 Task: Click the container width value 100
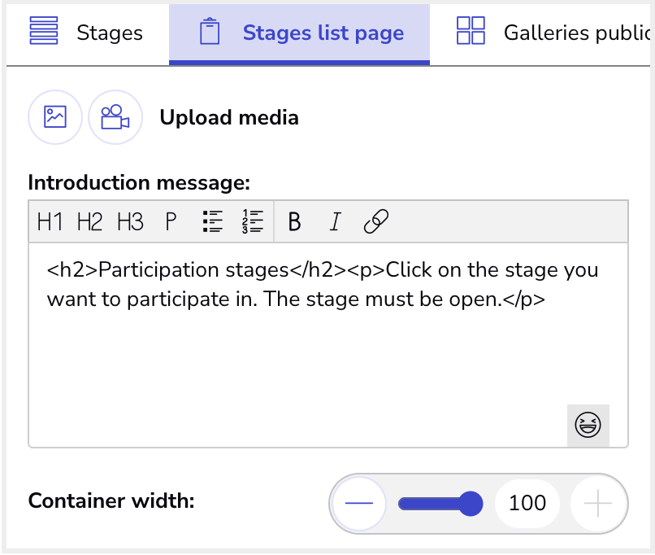[527, 503]
